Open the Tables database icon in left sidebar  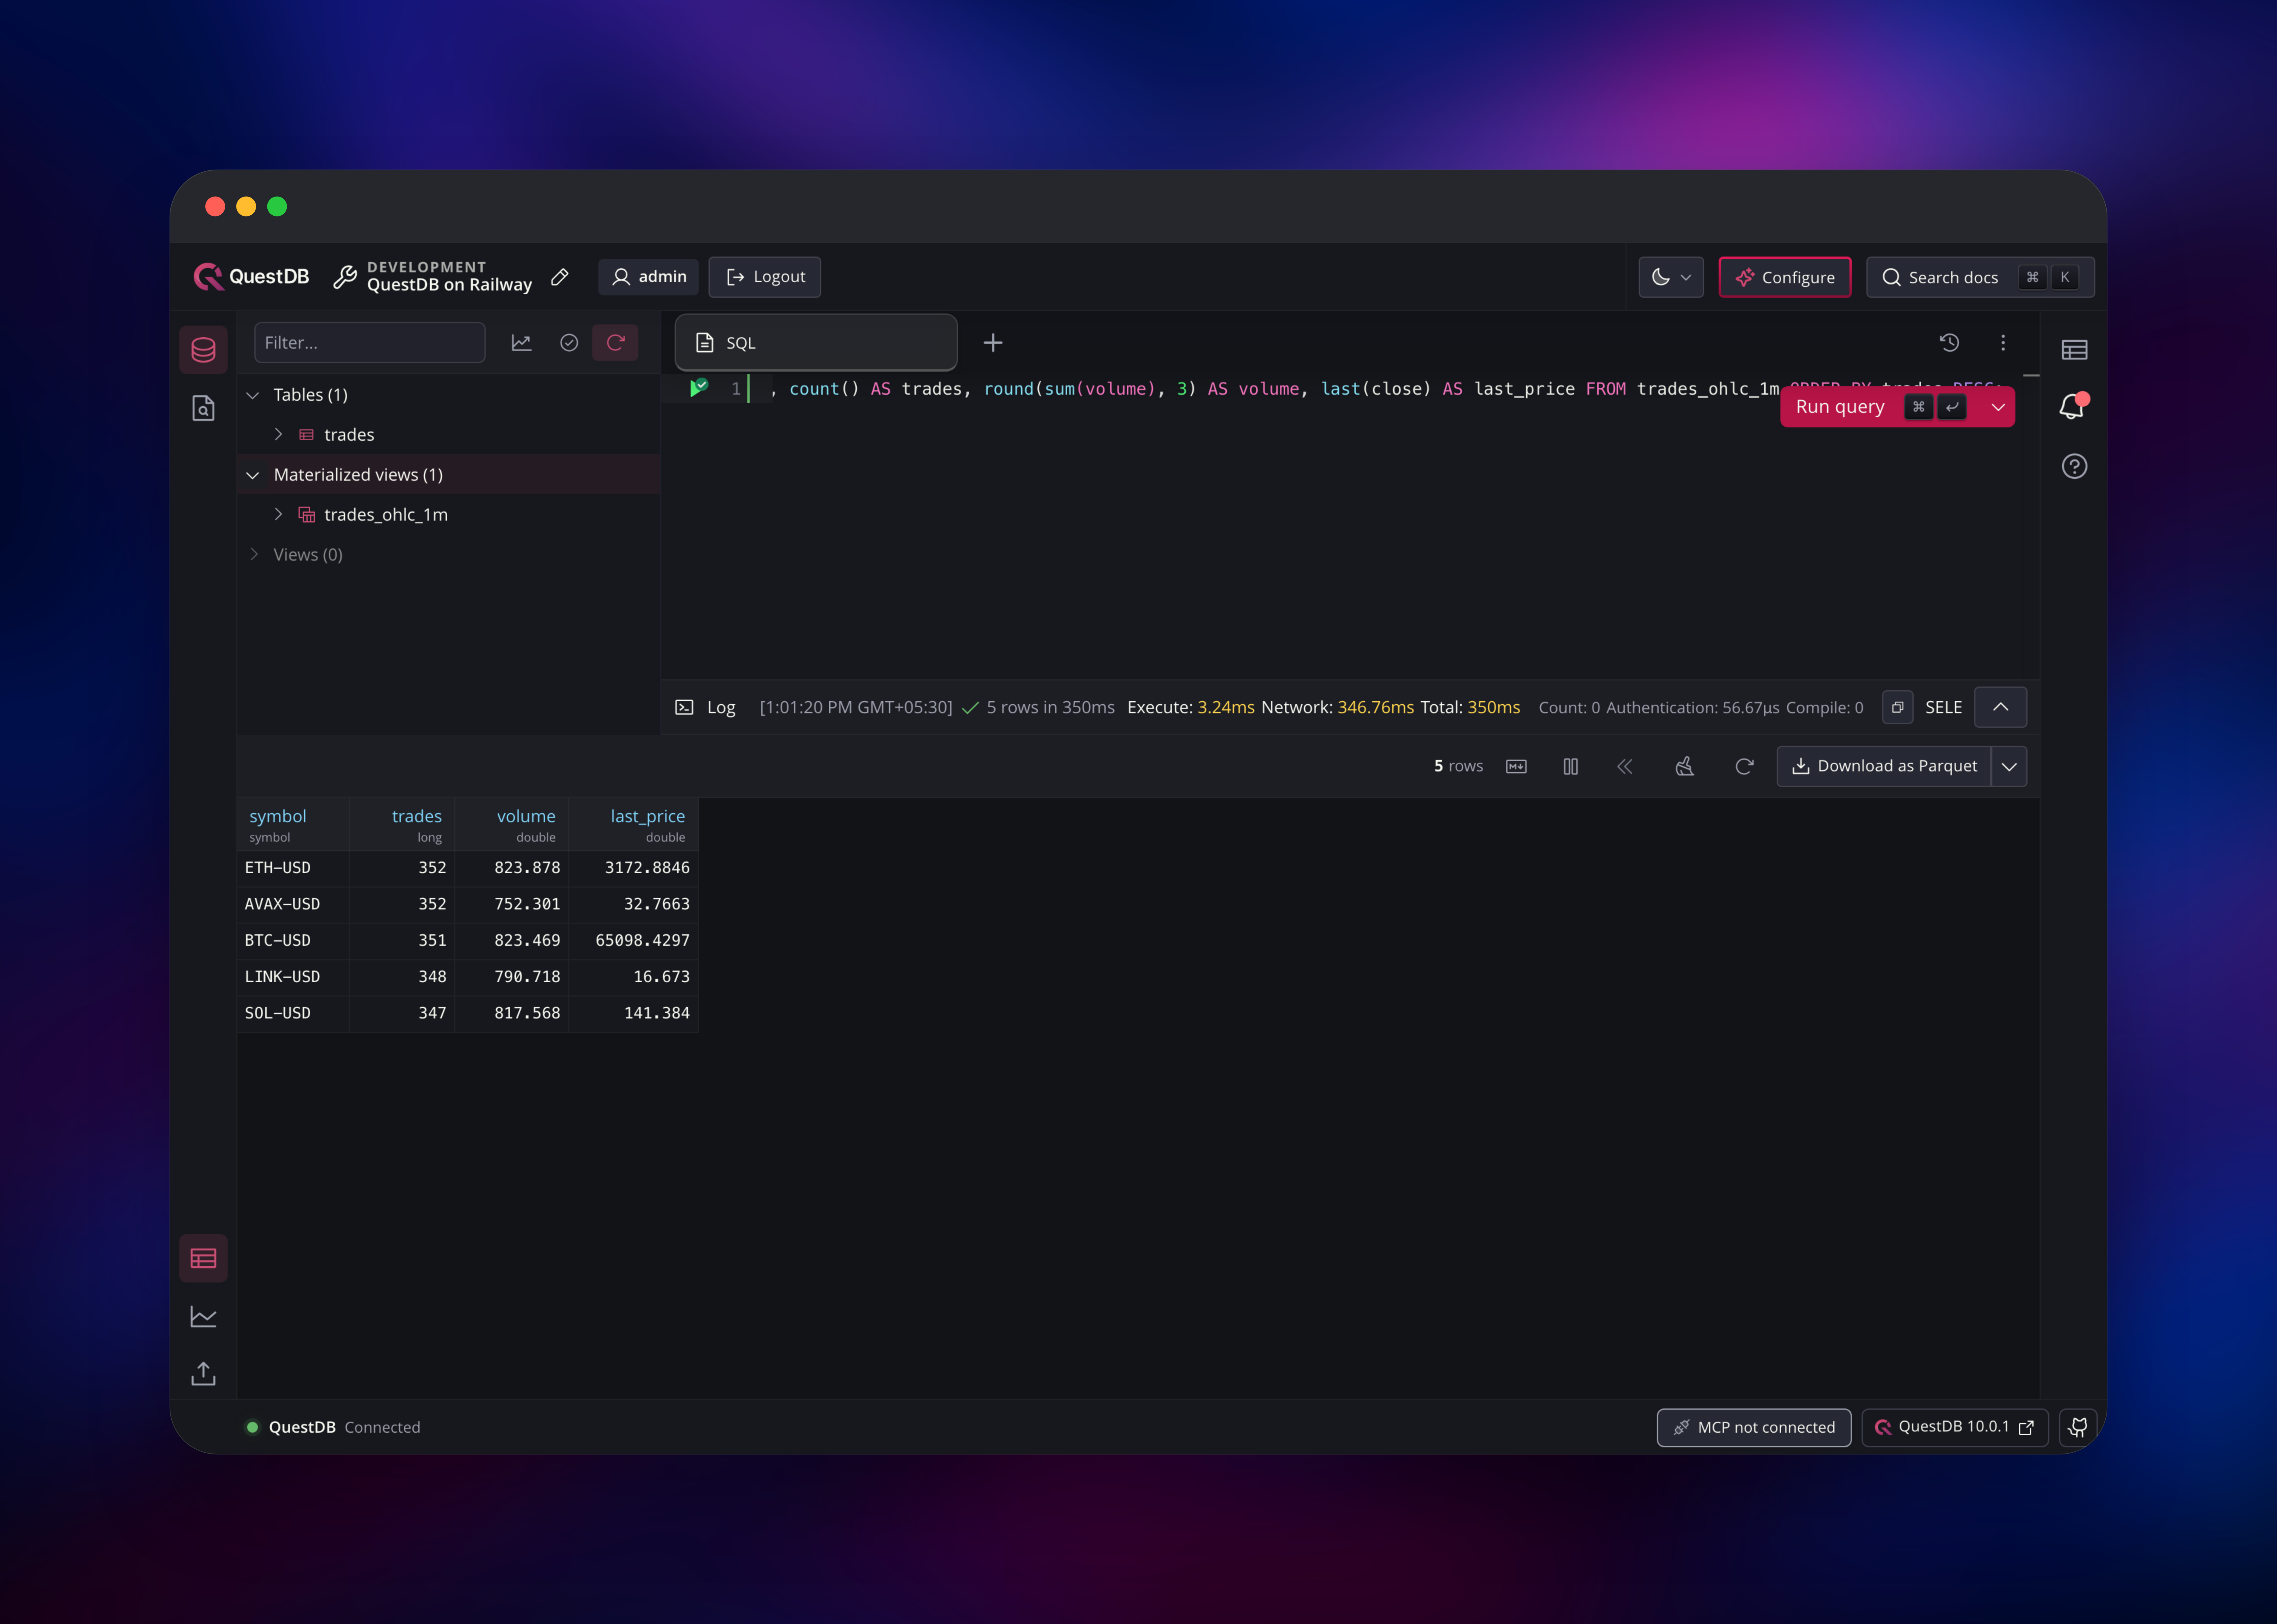(x=203, y=350)
